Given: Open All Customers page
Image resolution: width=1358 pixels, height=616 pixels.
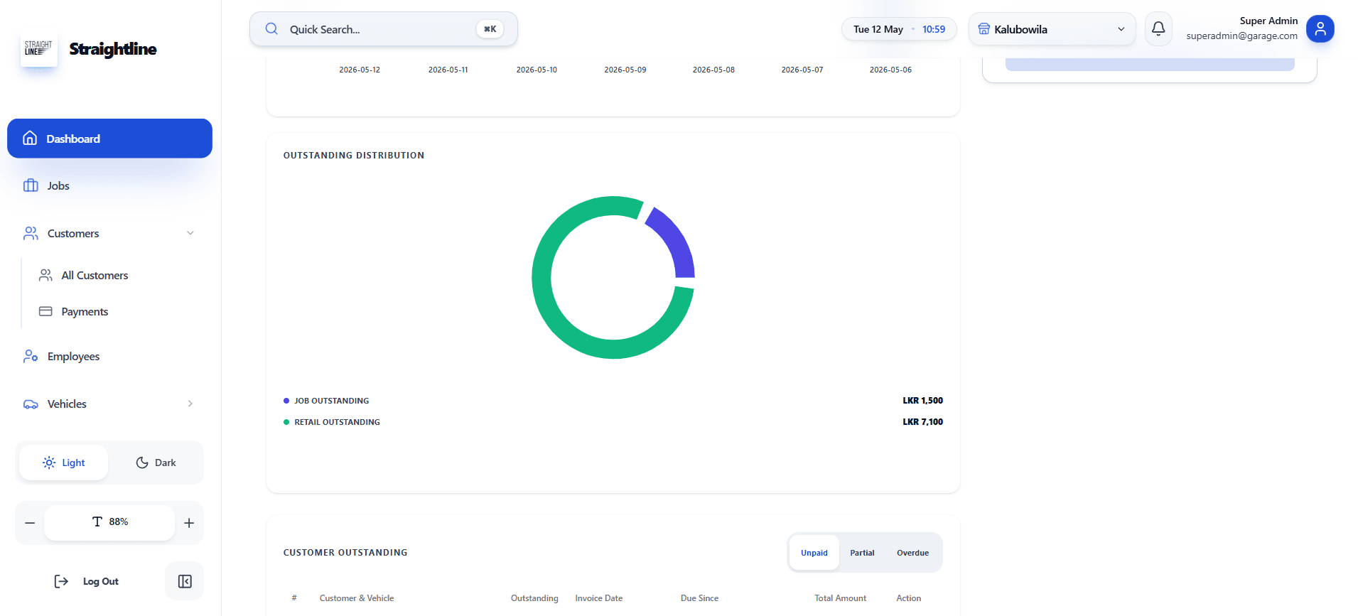Looking at the screenshot, I should [95, 275].
